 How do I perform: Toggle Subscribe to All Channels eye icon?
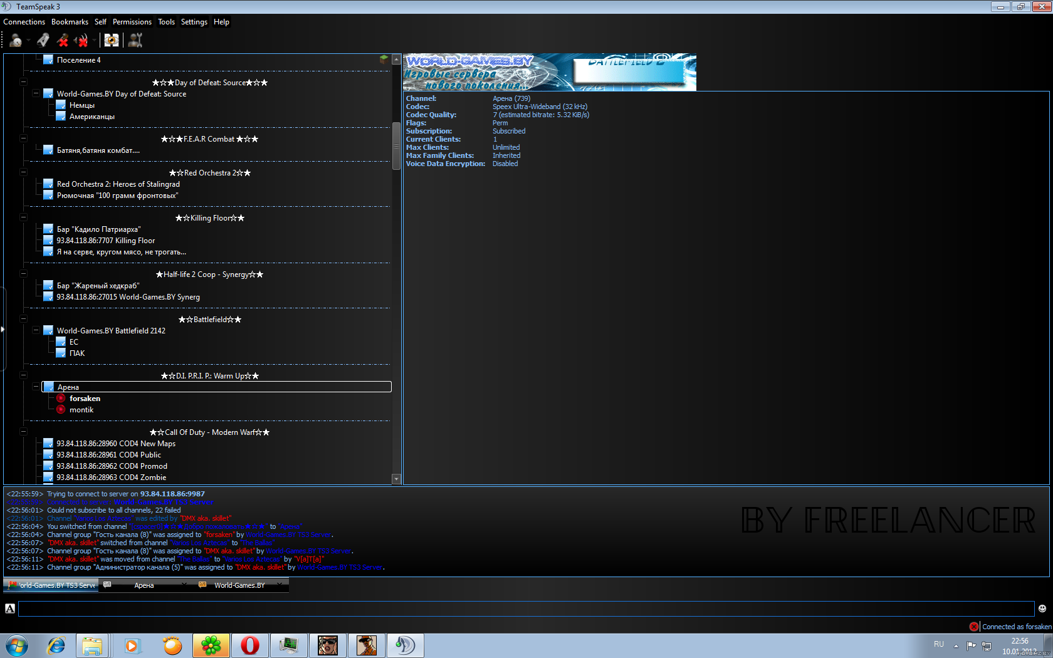pyautogui.click(x=112, y=41)
